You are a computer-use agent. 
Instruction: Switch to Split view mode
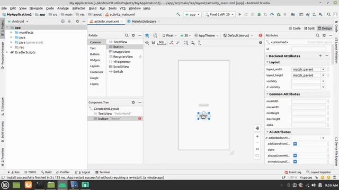tap(309, 28)
